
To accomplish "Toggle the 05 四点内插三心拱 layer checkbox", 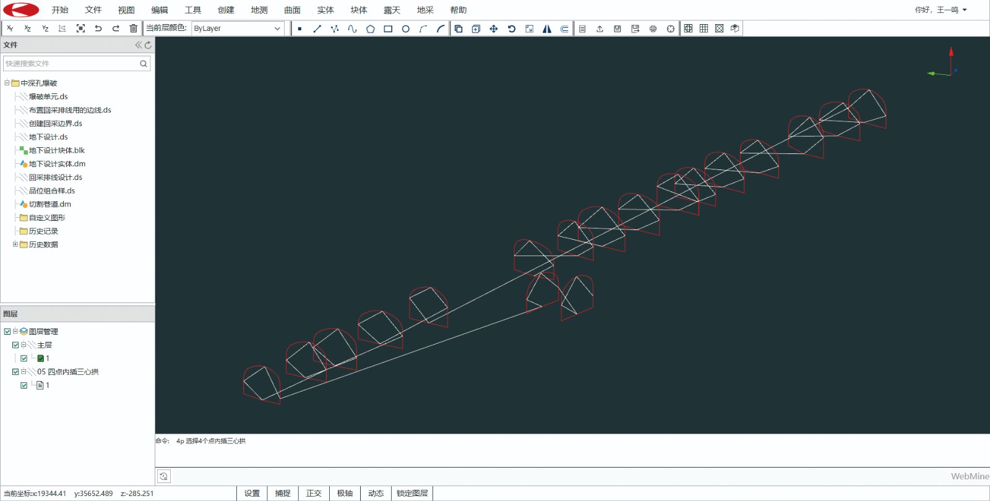I will pyautogui.click(x=15, y=372).
